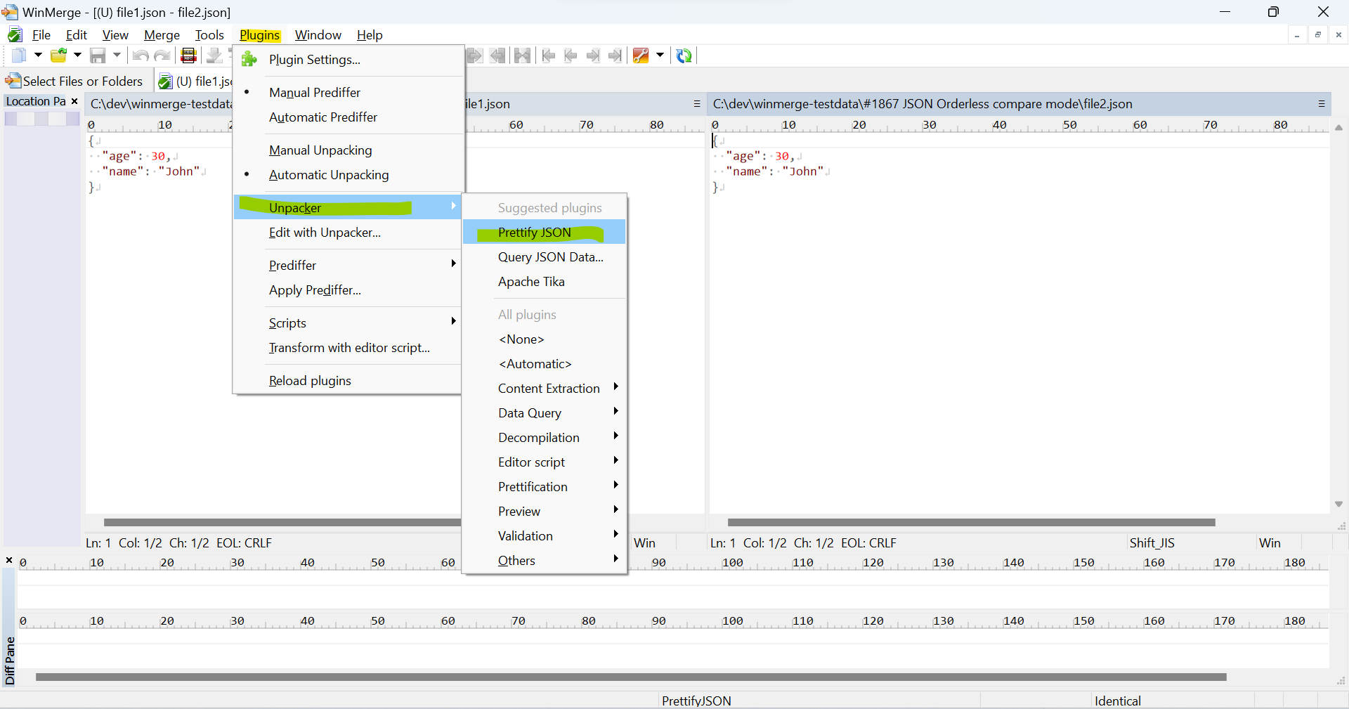This screenshot has height=709, width=1349.
Task: Expand the Prediffer submenu
Action: tap(293, 265)
